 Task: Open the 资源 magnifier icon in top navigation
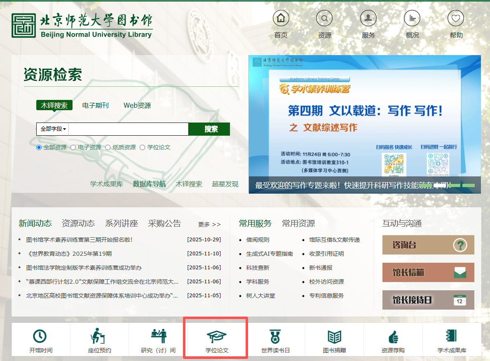[324, 19]
